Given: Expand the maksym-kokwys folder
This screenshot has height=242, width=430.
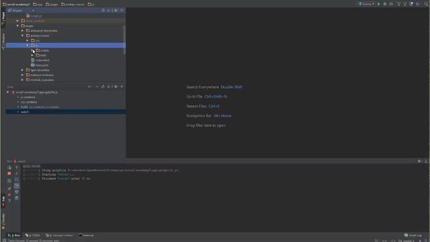Looking at the screenshot, I should (23, 75).
